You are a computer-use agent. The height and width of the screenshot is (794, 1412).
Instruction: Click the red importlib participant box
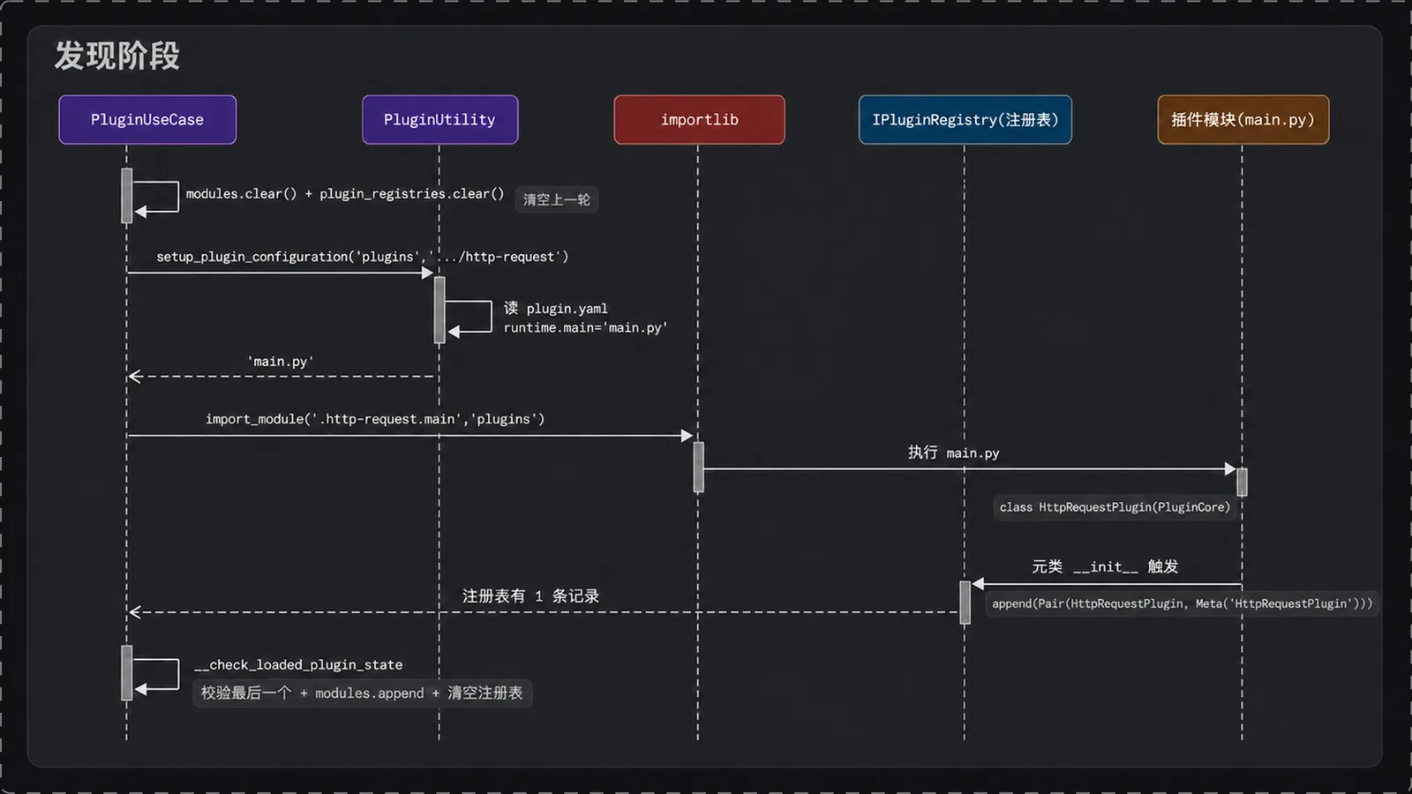click(699, 120)
